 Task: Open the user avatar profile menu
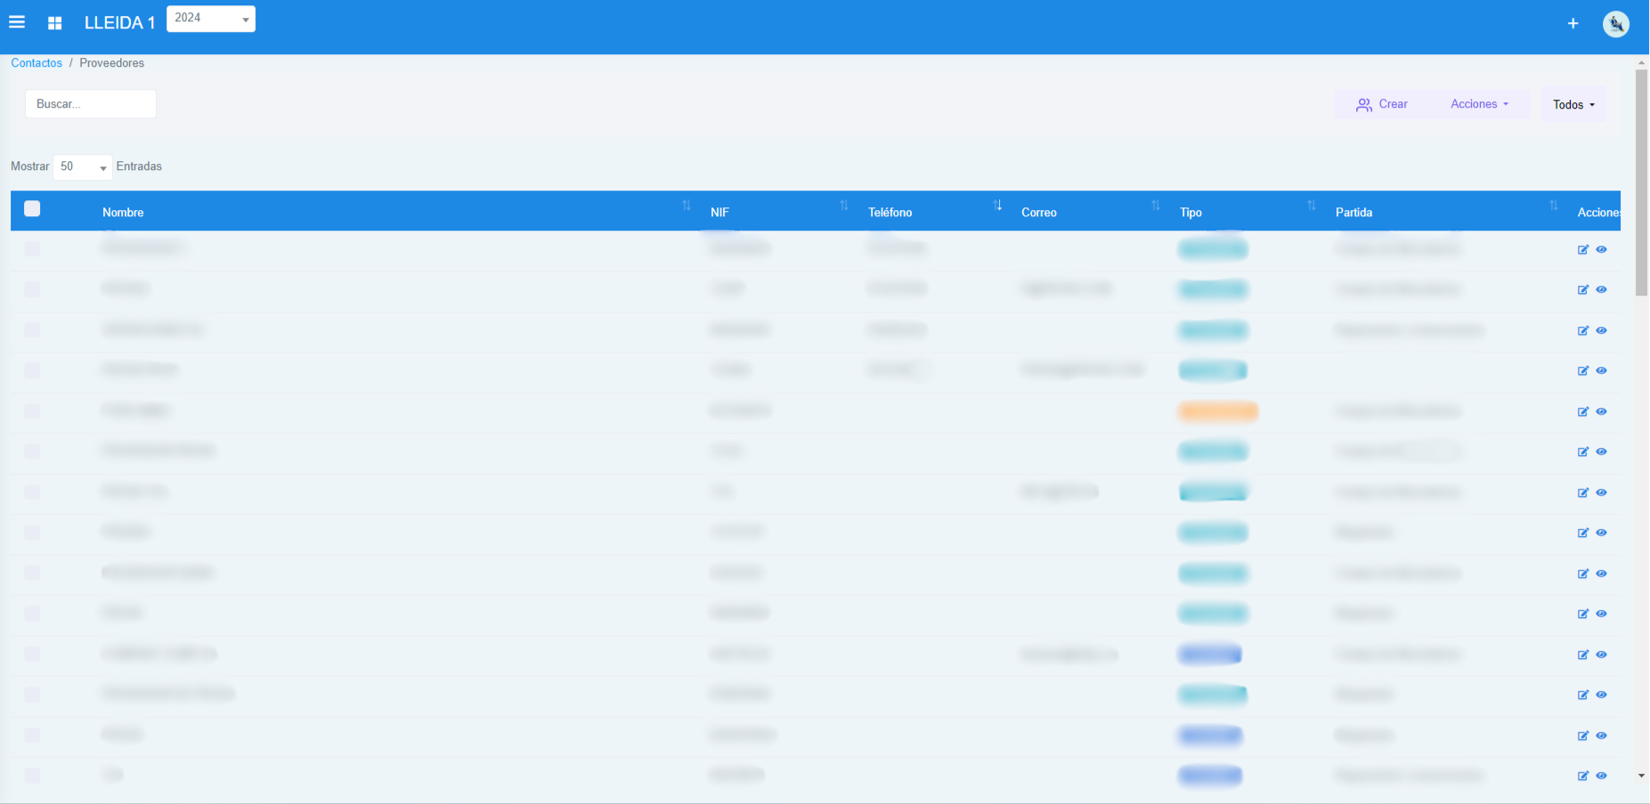click(x=1615, y=24)
